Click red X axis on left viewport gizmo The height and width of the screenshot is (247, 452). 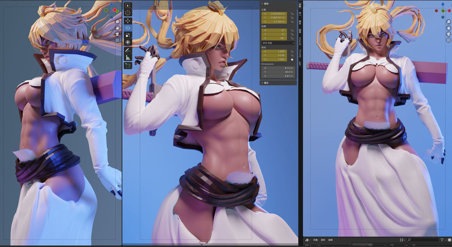click(x=115, y=10)
